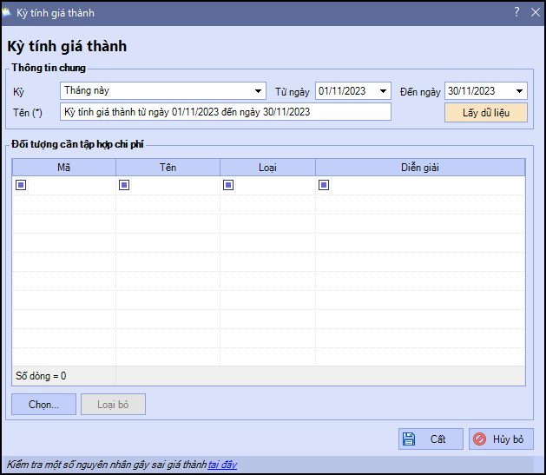
Task: Click into the Tên name field
Action: (x=226, y=112)
